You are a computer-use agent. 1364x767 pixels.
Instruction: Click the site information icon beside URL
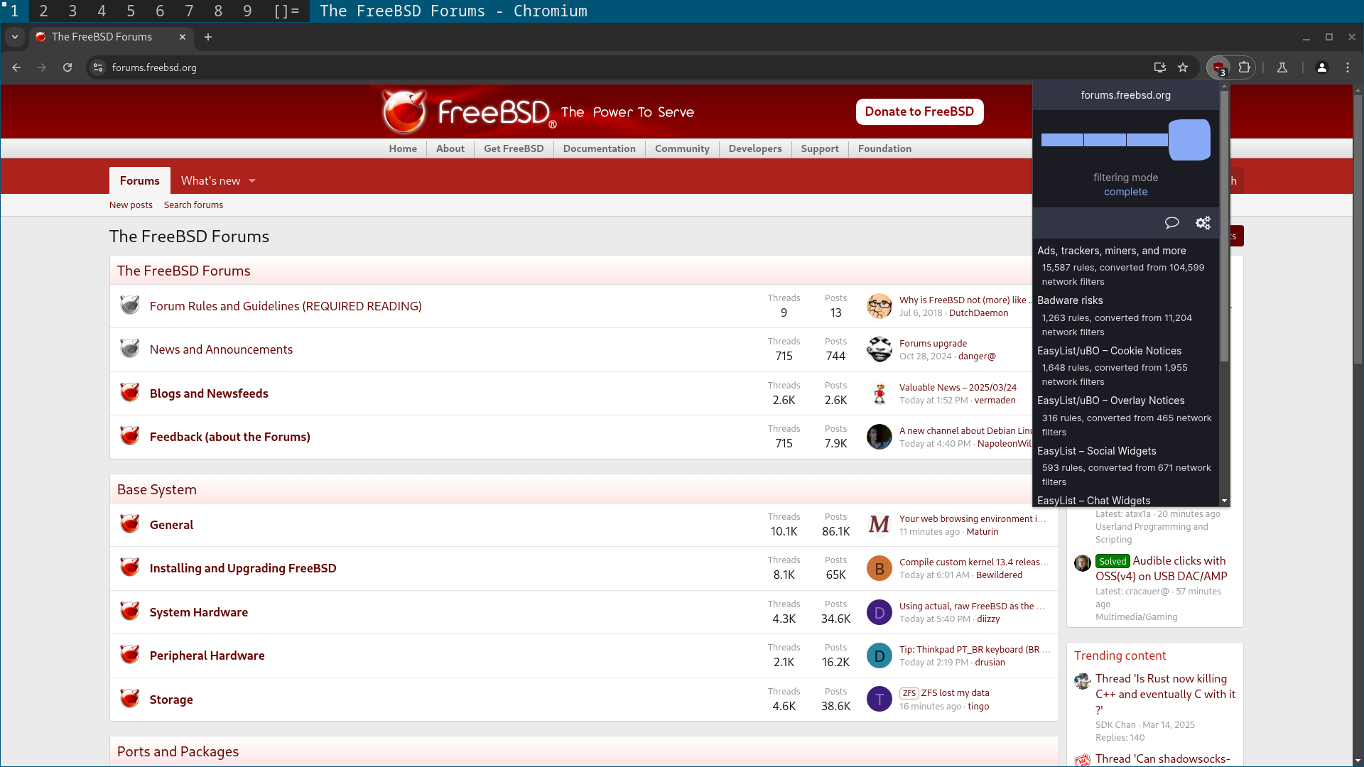(x=98, y=67)
